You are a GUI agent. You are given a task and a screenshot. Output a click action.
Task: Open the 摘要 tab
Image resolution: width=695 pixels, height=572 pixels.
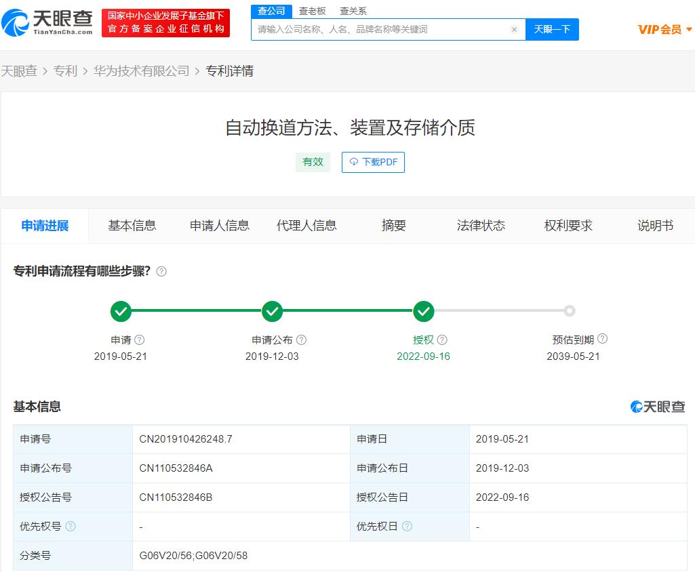click(x=393, y=226)
